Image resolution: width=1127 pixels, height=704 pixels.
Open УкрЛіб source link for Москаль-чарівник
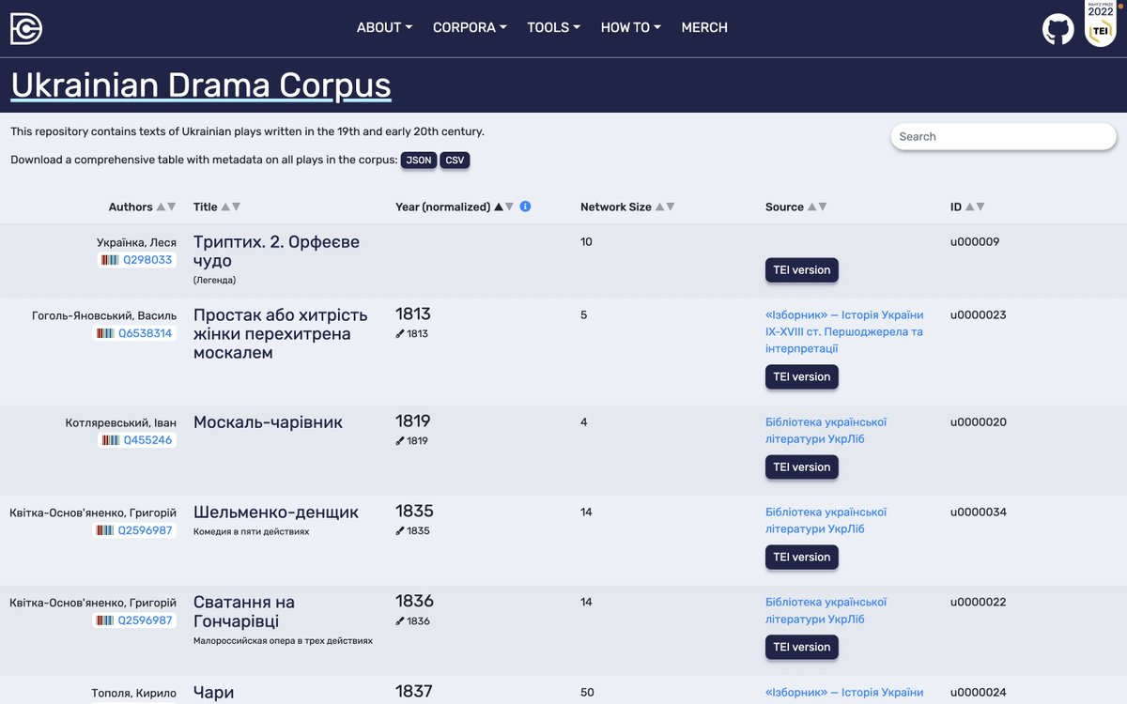[826, 431]
